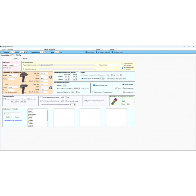
Task: Switch to the Acquisition tab
Action: pos(5,55)
